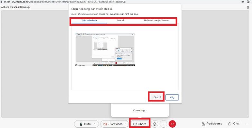
Task: Expand the Mute audio options arrow
Action: [95, 124]
